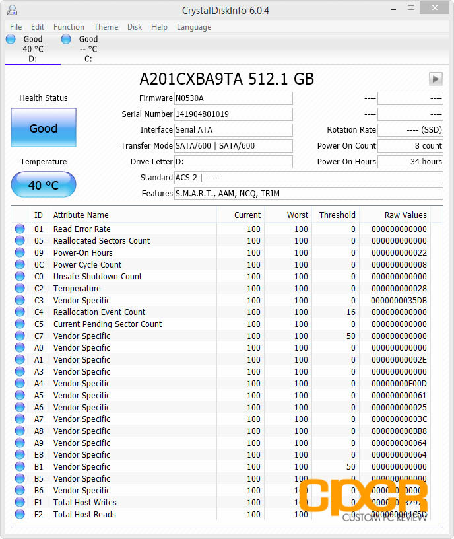Click status orb for Current Pending Sector Count
The image size is (454, 539).
(20, 324)
